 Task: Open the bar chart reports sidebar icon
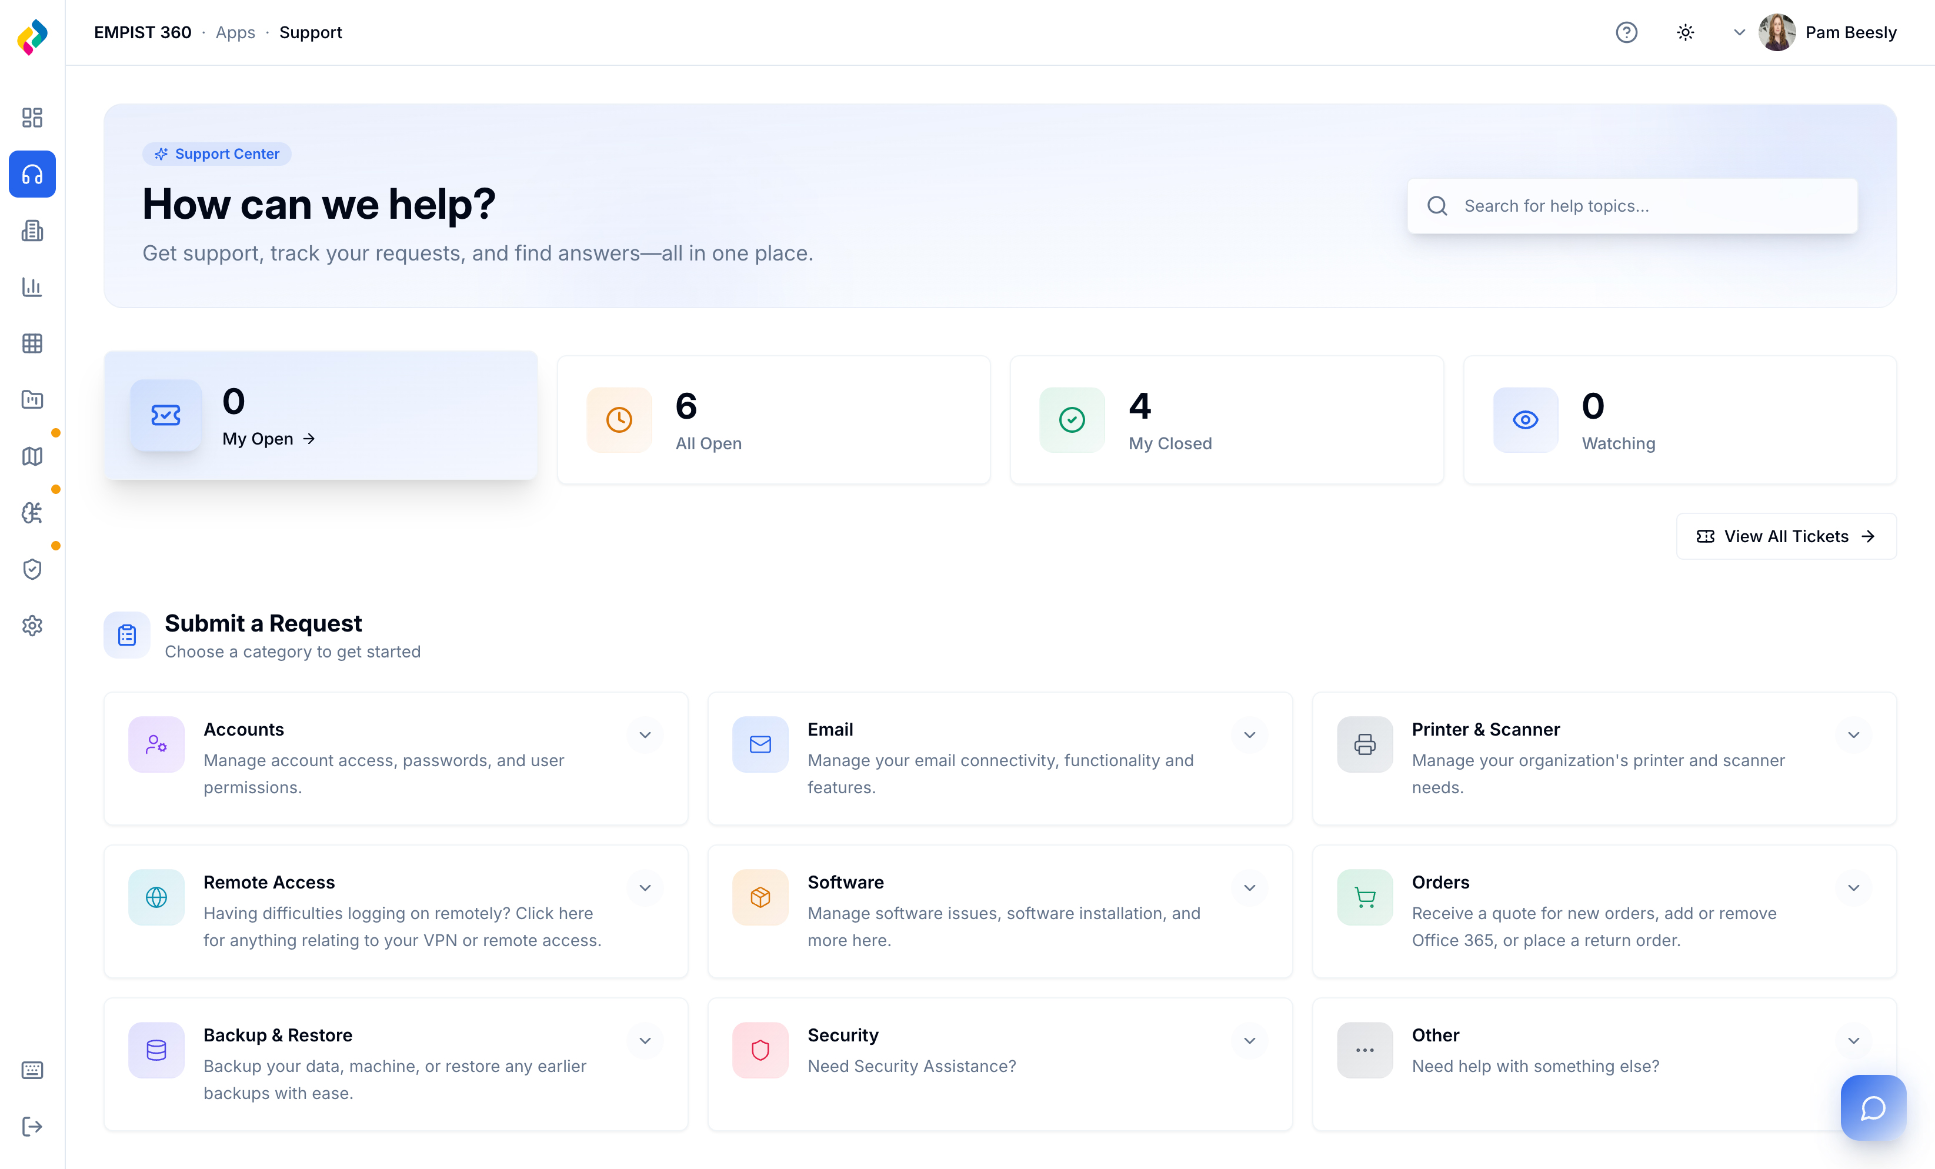coord(32,286)
